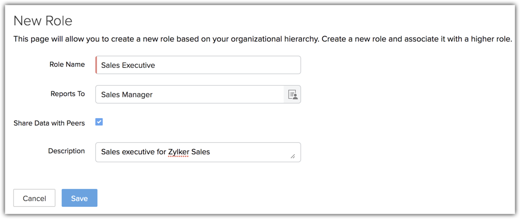Open the role lookup icon in Reports To

tap(293, 95)
